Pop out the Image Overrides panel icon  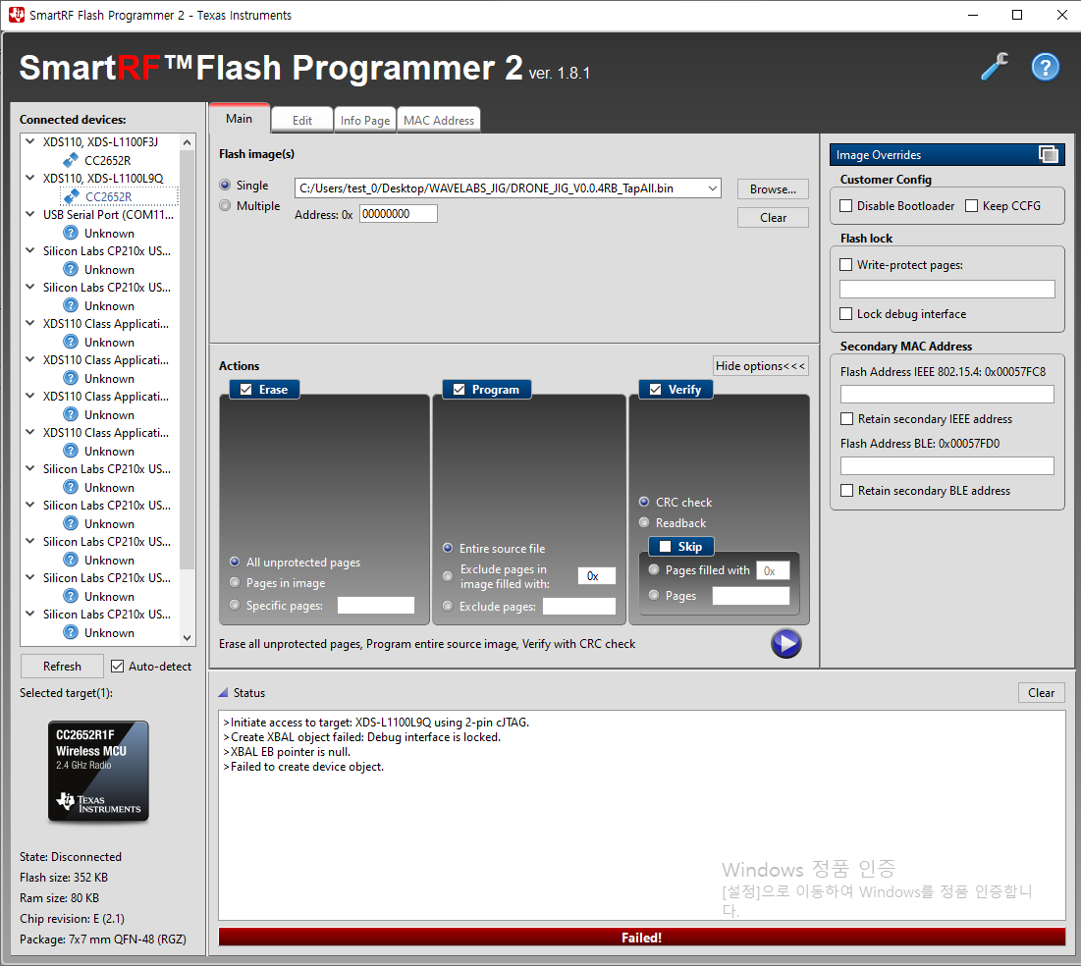[1048, 154]
